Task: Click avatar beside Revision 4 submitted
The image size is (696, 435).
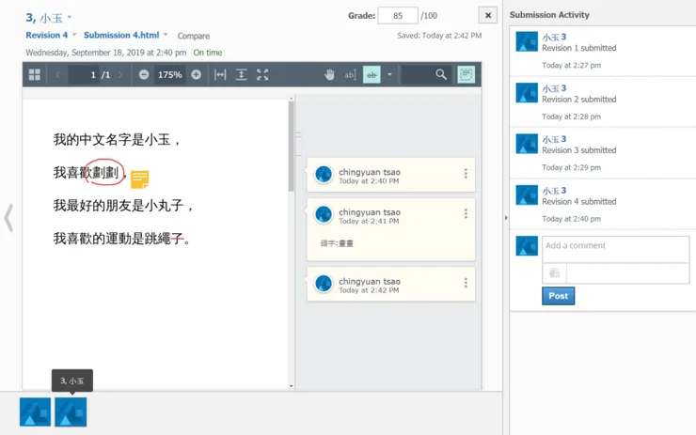Action: coord(527,195)
